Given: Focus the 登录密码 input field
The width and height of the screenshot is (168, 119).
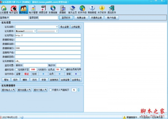Looking at the screenshot, I should click(48, 18).
